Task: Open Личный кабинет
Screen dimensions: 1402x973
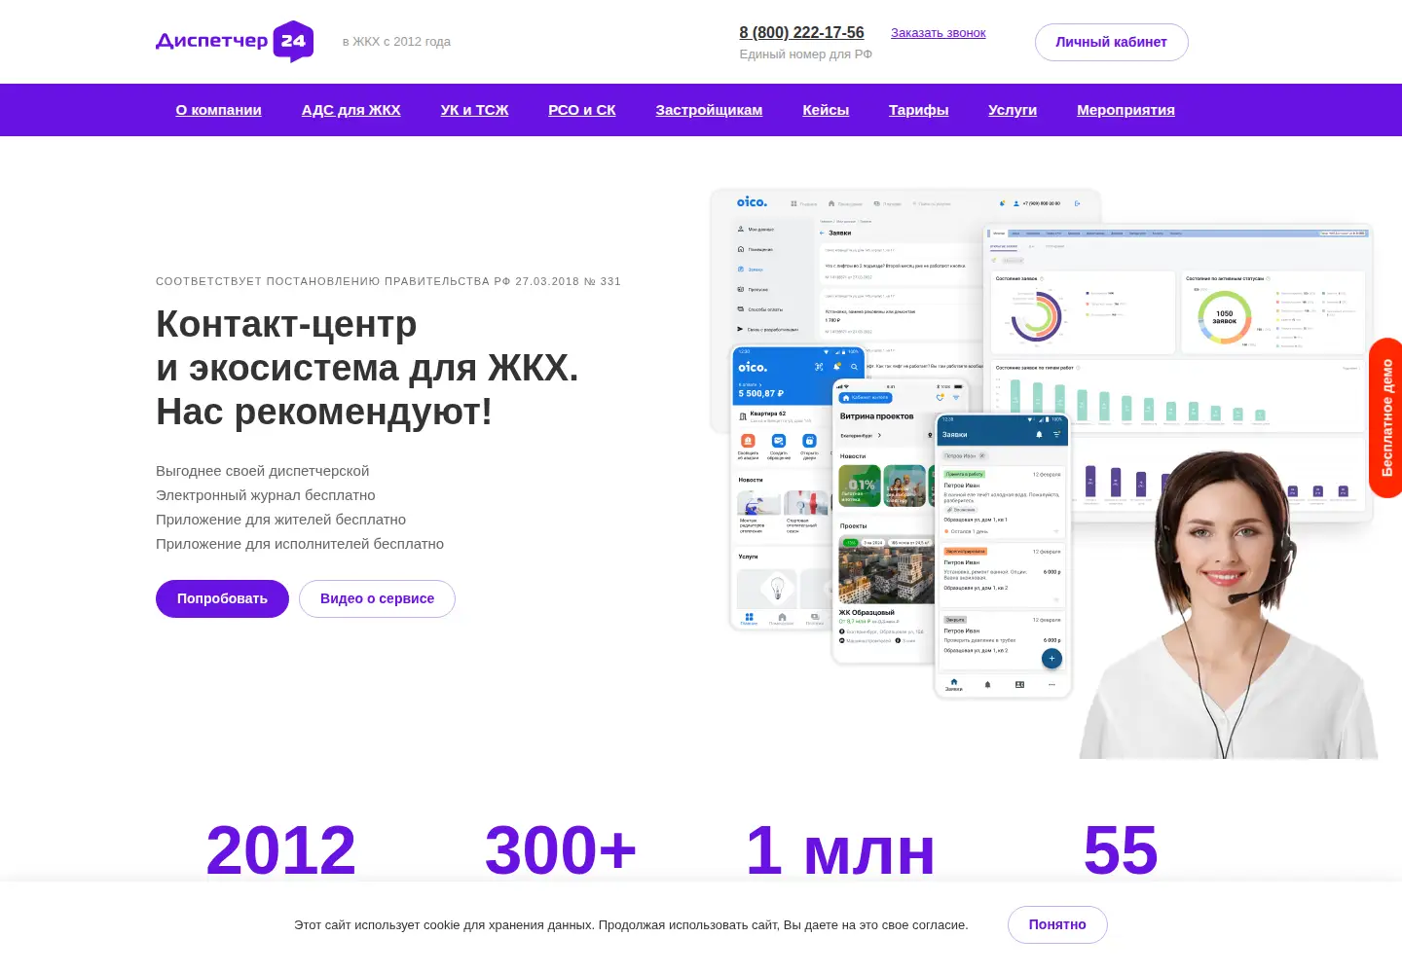Action: coord(1111,42)
